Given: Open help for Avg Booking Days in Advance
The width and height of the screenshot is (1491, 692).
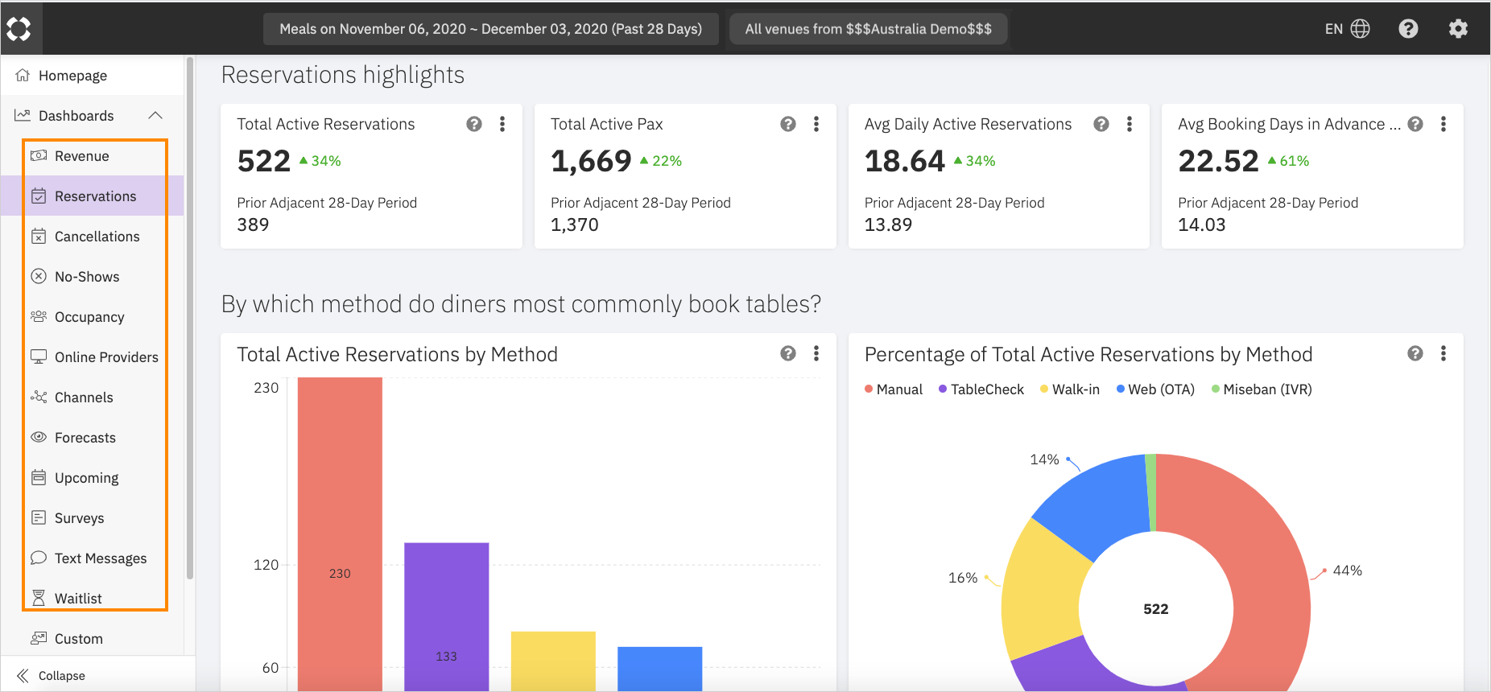Looking at the screenshot, I should coord(1415,124).
